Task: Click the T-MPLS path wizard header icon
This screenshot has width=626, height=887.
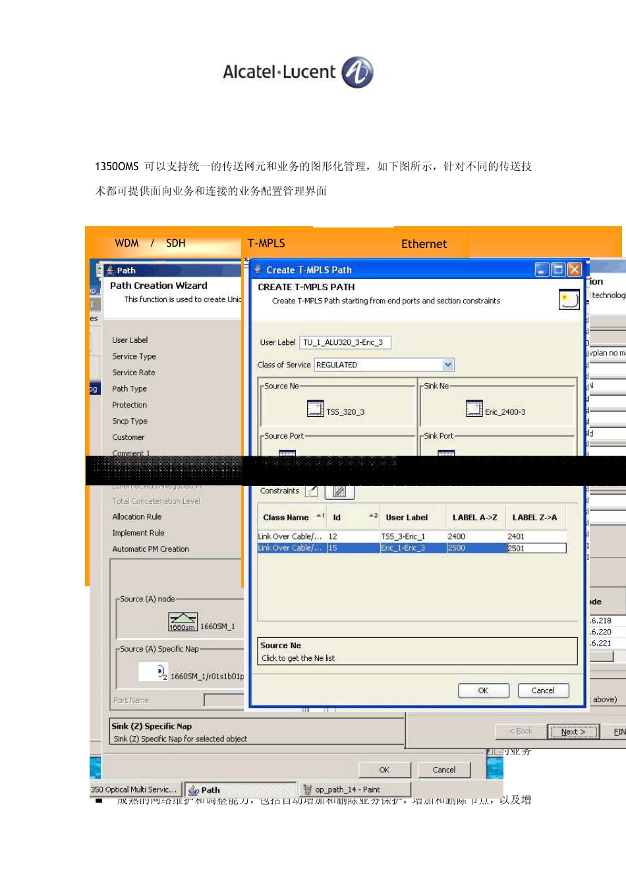Action: [x=569, y=300]
